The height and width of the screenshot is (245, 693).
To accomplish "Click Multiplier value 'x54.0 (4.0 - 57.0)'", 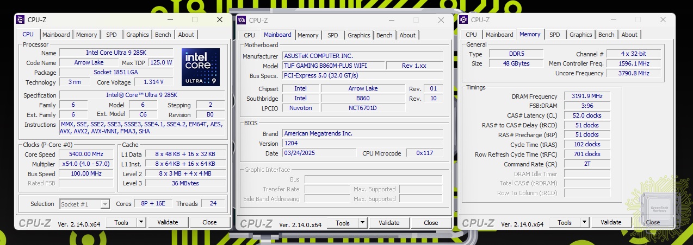I will tap(86, 164).
